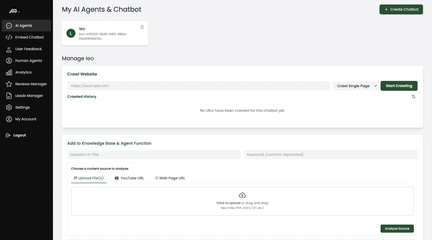The width and height of the screenshot is (432, 240).
Task: Open the Embed Chatbot menu item
Action: click(x=27, y=37)
